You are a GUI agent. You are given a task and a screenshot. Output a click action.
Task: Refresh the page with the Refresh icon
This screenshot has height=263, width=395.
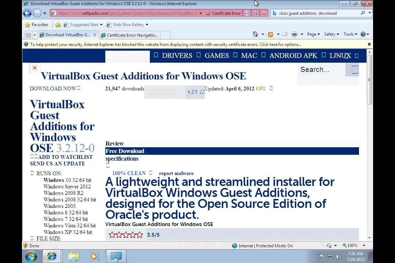pos(255,13)
